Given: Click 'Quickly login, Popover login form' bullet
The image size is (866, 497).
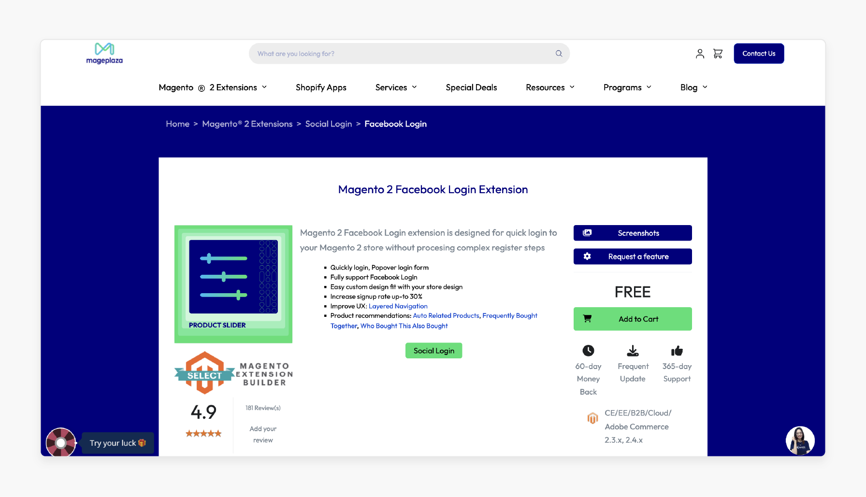Looking at the screenshot, I should click(379, 268).
